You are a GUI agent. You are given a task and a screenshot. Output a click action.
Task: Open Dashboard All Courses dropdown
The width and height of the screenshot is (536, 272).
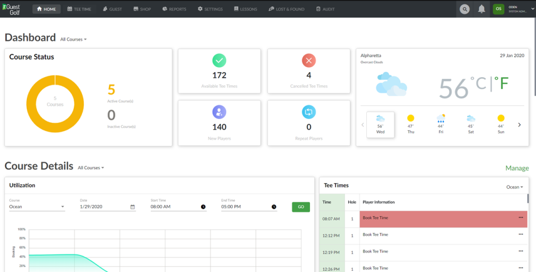[74, 39]
